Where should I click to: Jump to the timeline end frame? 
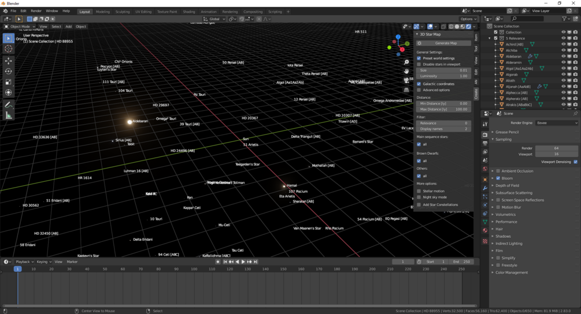(x=256, y=262)
